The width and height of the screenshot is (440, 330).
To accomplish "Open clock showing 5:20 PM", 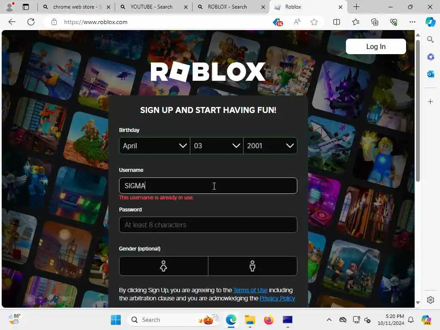I will tap(391, 320).
